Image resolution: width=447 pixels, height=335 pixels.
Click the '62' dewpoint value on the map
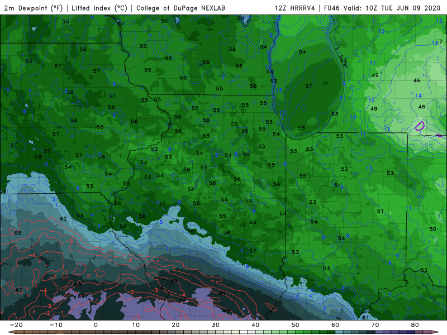coord(63,219)
